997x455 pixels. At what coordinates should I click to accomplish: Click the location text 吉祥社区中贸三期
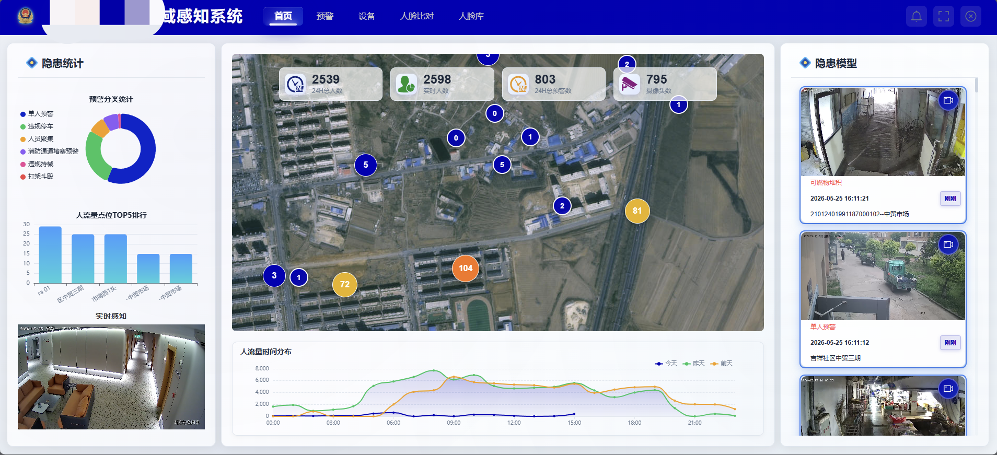[836, 358]
